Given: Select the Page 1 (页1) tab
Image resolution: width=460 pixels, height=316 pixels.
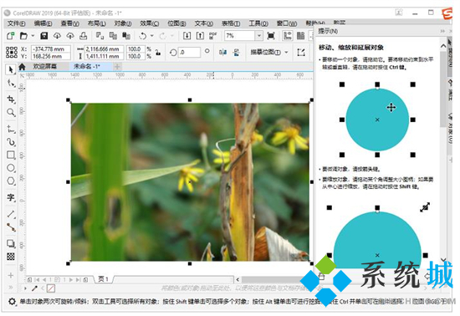Looking at the screenshot, I should [x=103, y=279].
